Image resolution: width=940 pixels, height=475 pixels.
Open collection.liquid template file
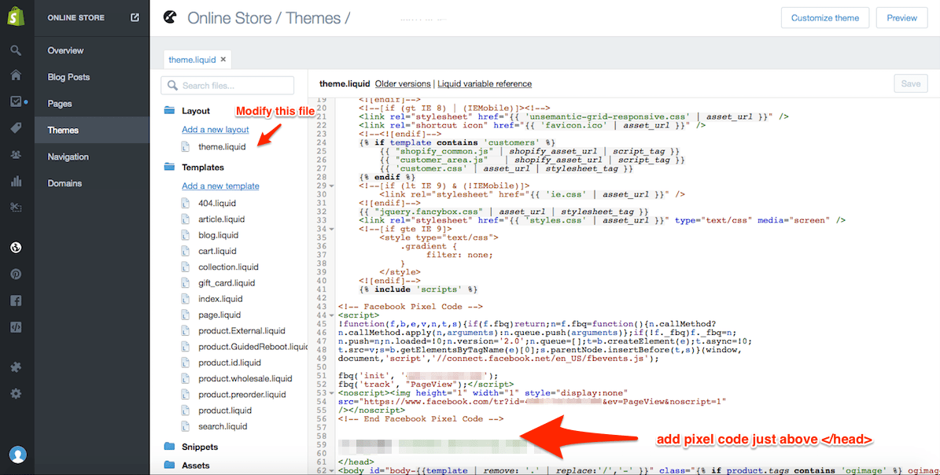228,267
